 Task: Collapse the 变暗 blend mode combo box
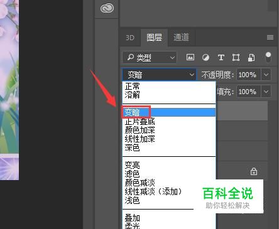(x=159, y=75)
